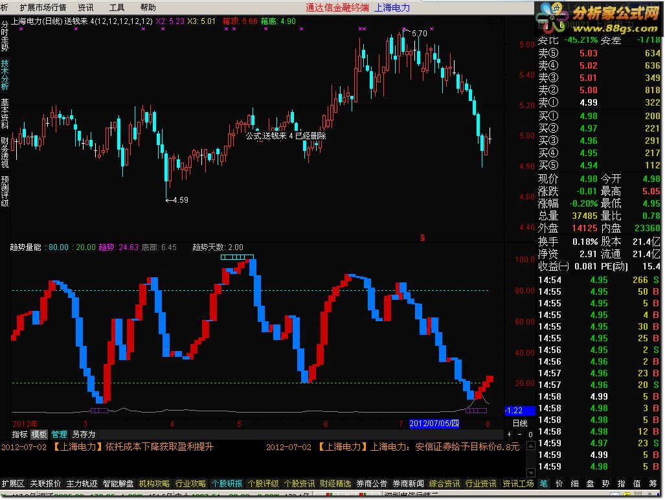Image resolution: width=665 pixels, height=500 pixels.
Task: Select the 指 index tab
Action: (x=621, y=483)
